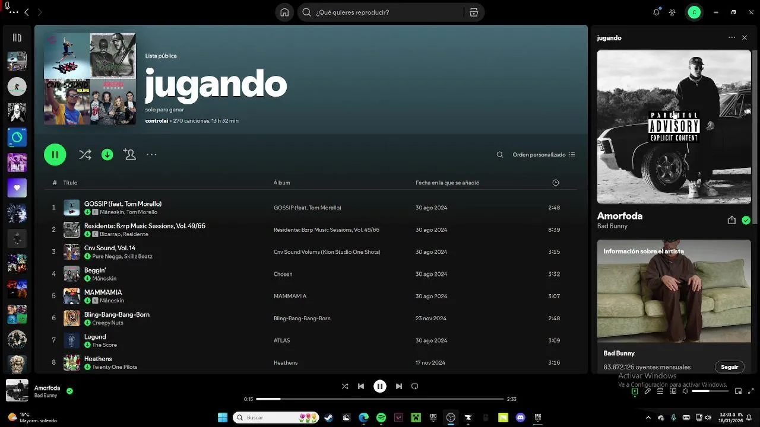Open the Windows Start button
The height and width of the screenshot is (427, 760).
tap(223, 418)
